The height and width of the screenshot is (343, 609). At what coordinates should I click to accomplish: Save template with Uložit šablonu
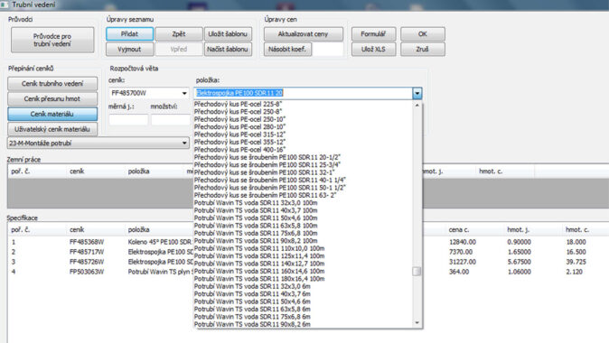[x=228, y=34]
